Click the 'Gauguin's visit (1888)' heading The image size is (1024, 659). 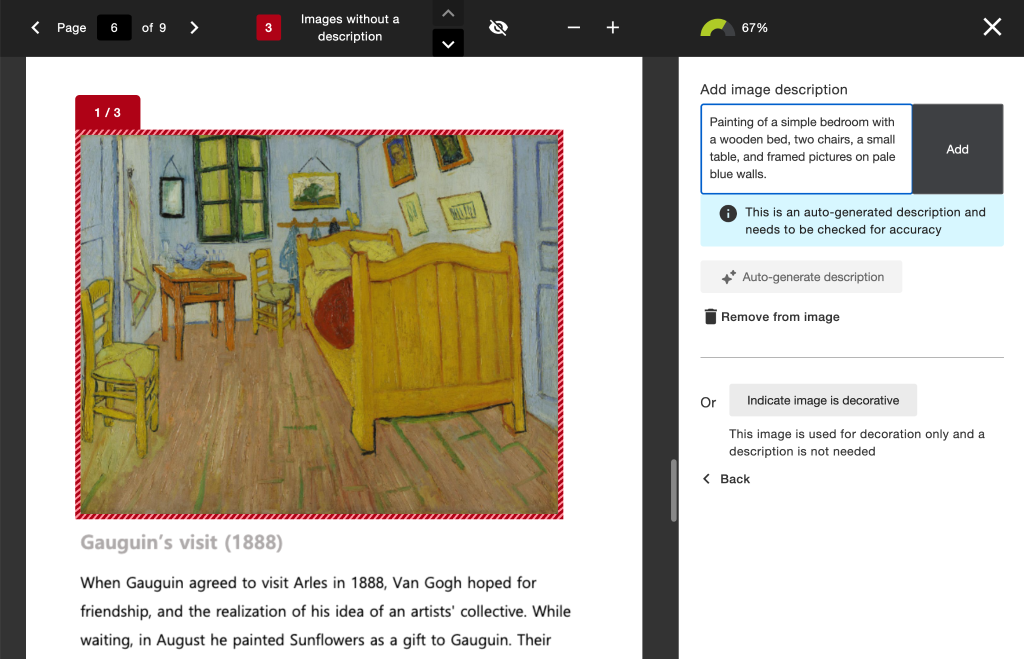click(181, 542)
